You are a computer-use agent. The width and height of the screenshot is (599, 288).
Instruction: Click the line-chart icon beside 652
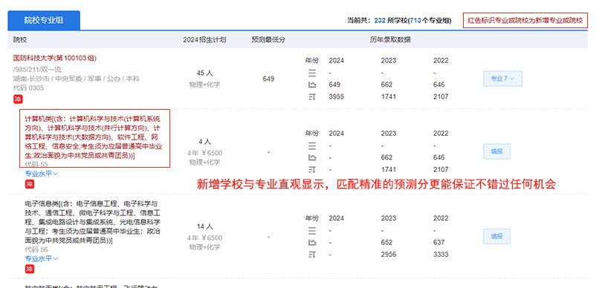coord(312,243)
